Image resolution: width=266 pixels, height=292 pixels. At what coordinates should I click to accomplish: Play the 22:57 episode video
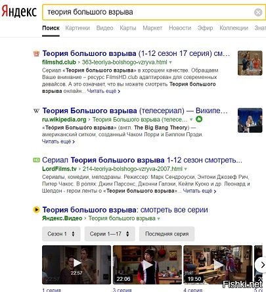coord(76,264)
